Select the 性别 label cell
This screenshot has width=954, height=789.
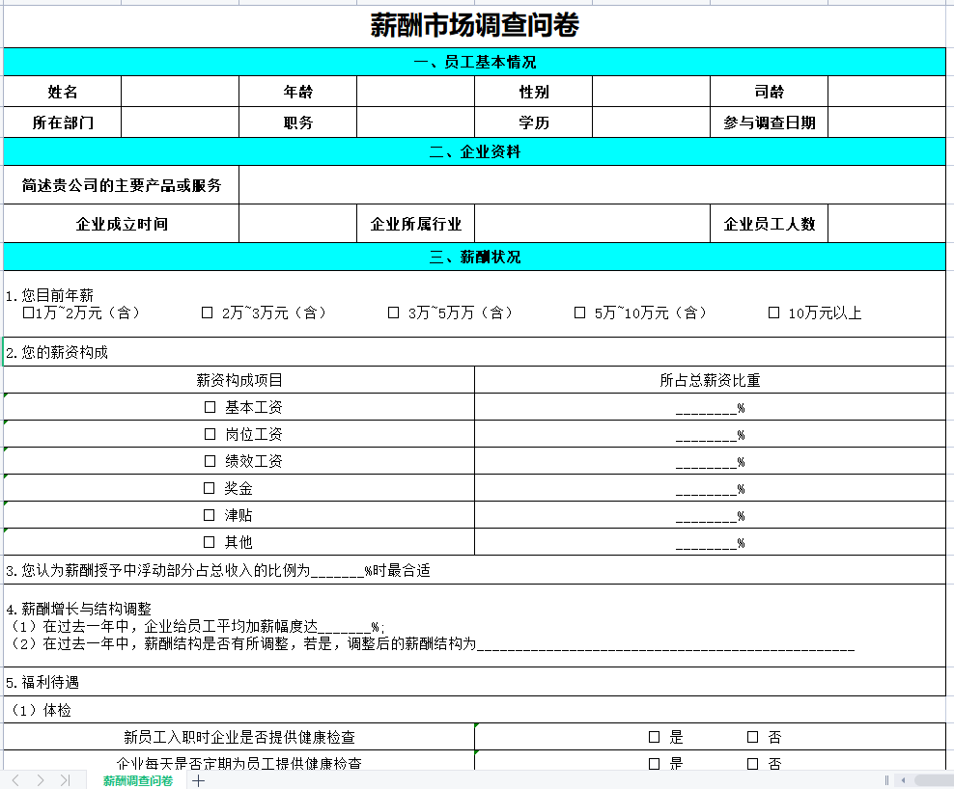(534, 92)
